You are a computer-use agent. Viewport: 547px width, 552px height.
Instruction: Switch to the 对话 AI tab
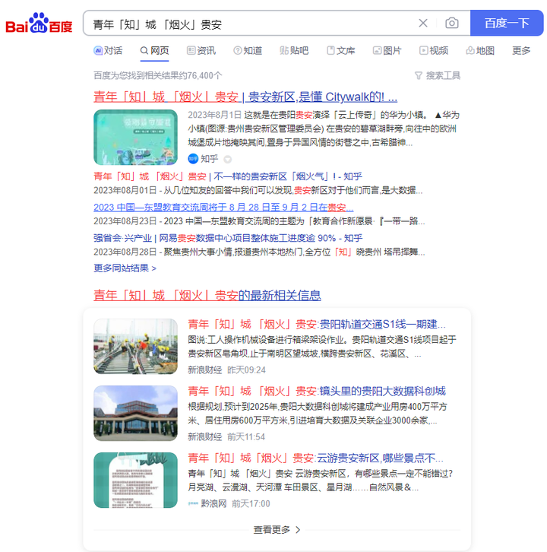[108, 51]
